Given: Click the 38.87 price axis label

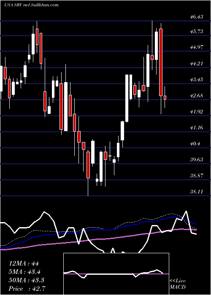Looking at the screenshot, I should (x=197, y=176).
